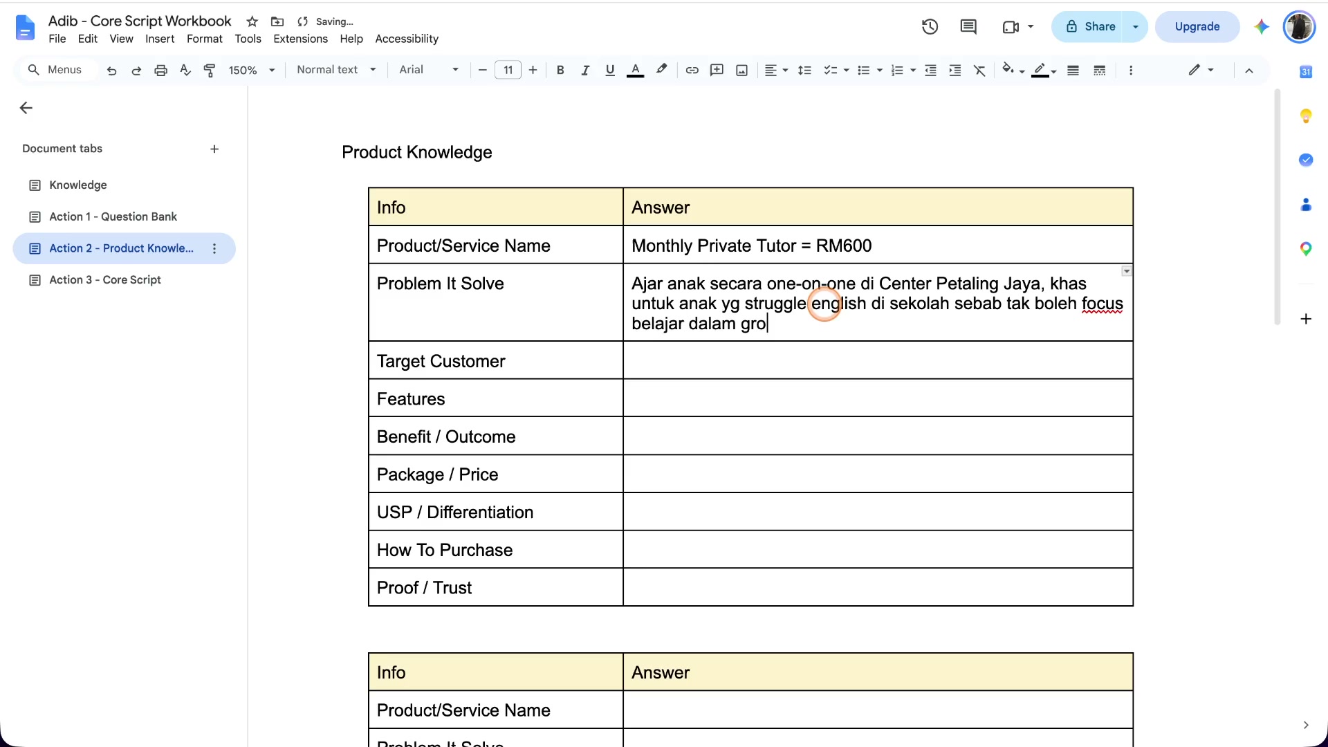Click the undo arrow icon

click(x=111, y=70)
